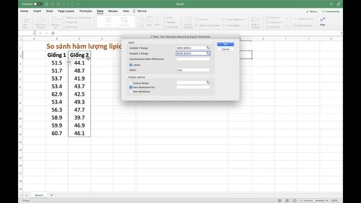
Task: Click the Remove Duplicates icon
Action: tap(197, 25)
